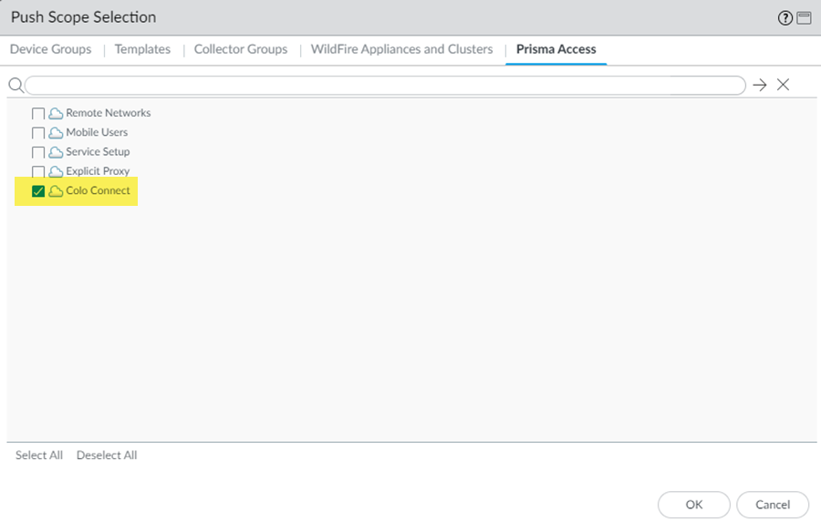Click the Mobile Users cloud icon

[56, 133]
